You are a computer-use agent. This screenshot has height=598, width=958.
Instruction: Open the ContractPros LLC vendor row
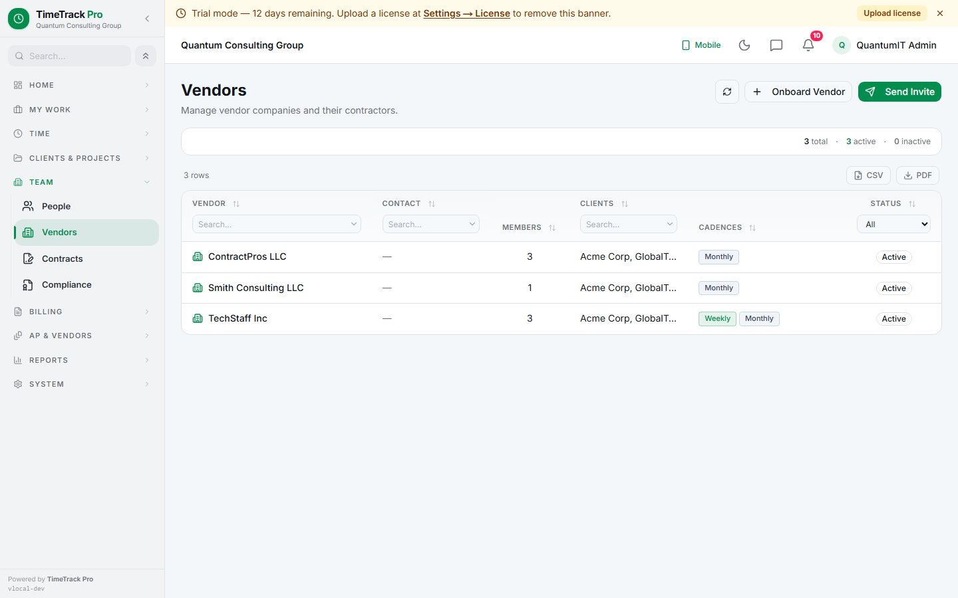[x=561, y=257]
